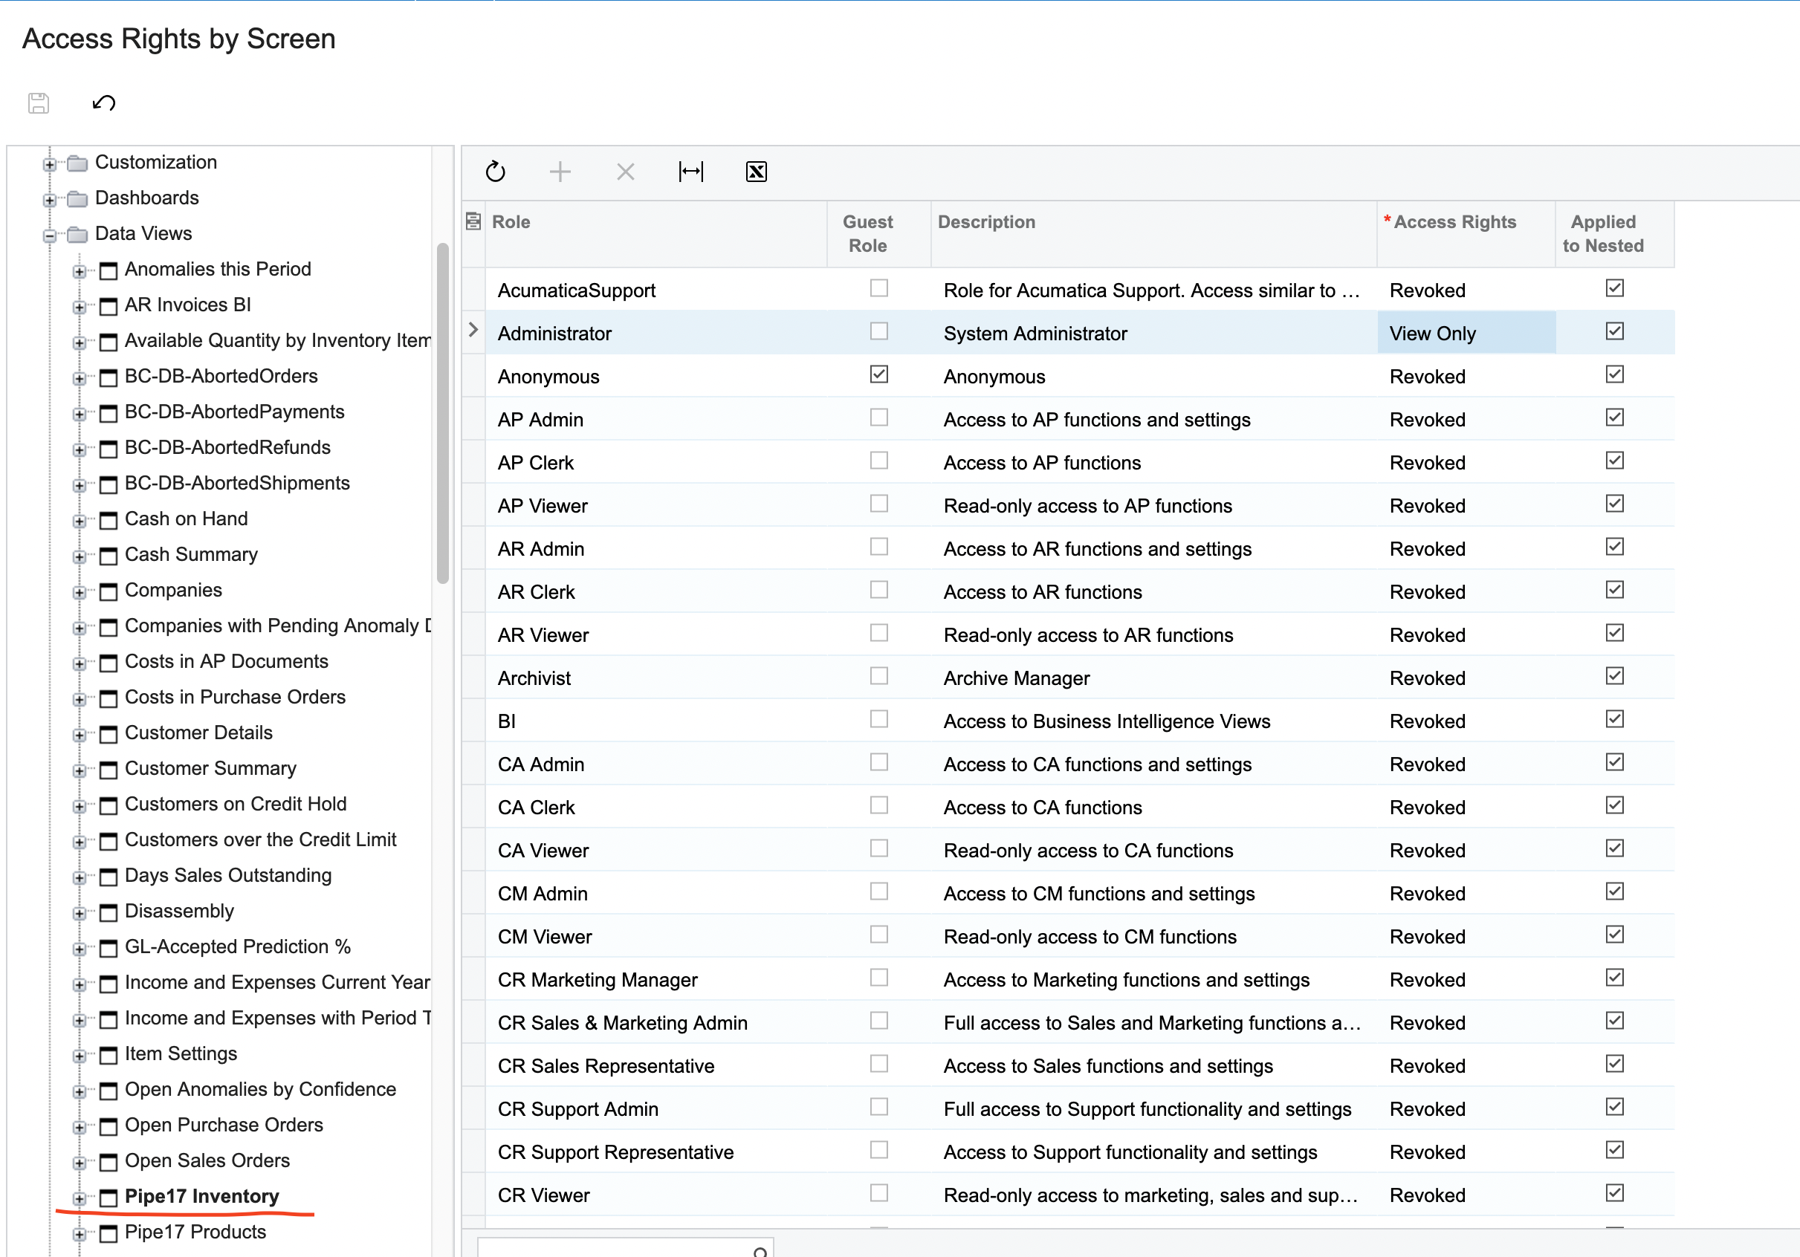Click the Companies screen icon
Screen dimensions: 1800x1257
pos(109,591)
